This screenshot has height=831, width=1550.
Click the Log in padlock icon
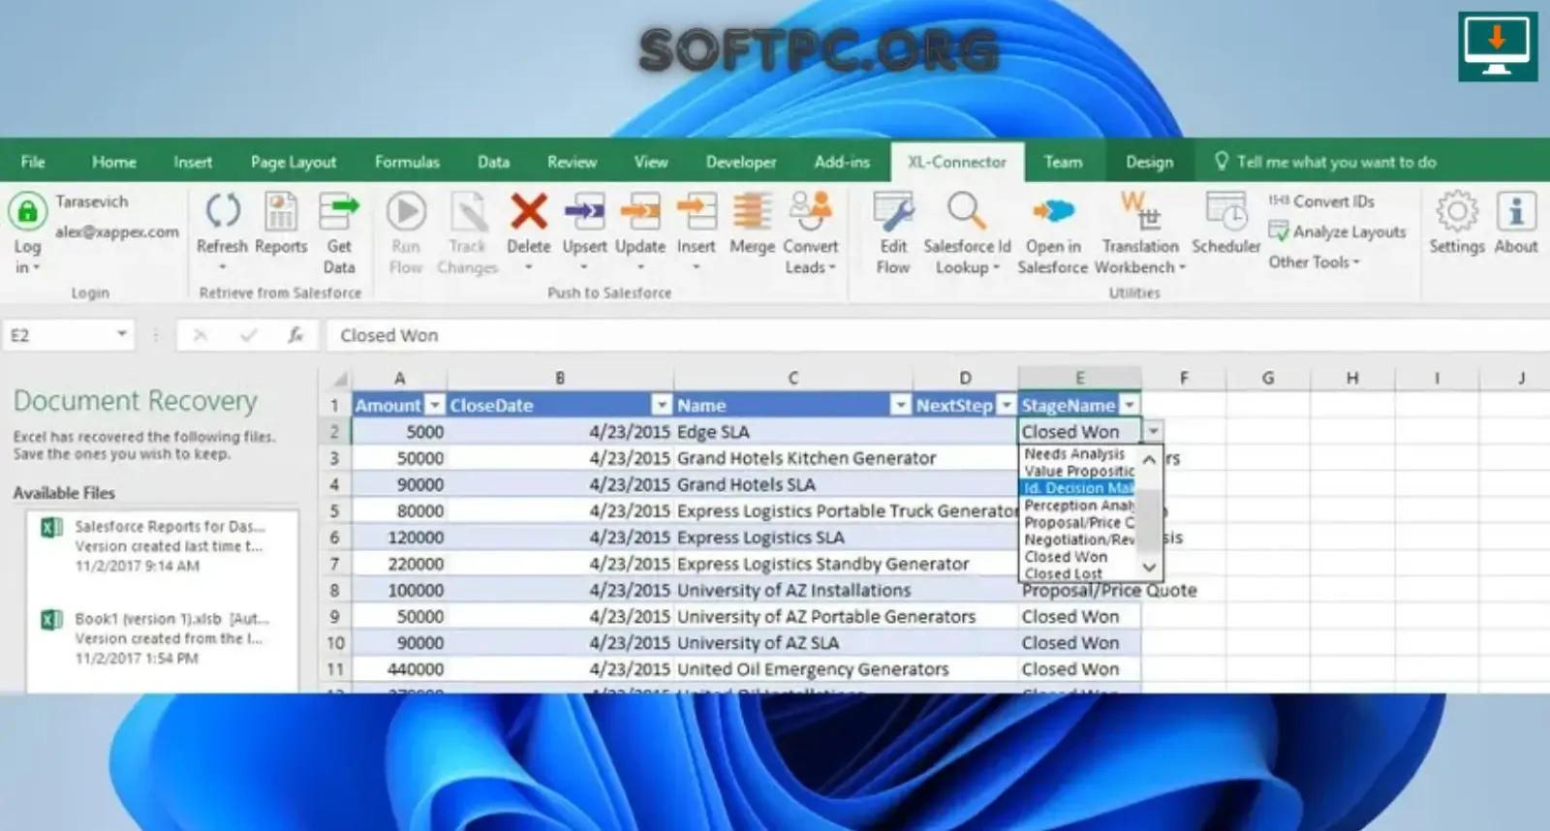27,210
